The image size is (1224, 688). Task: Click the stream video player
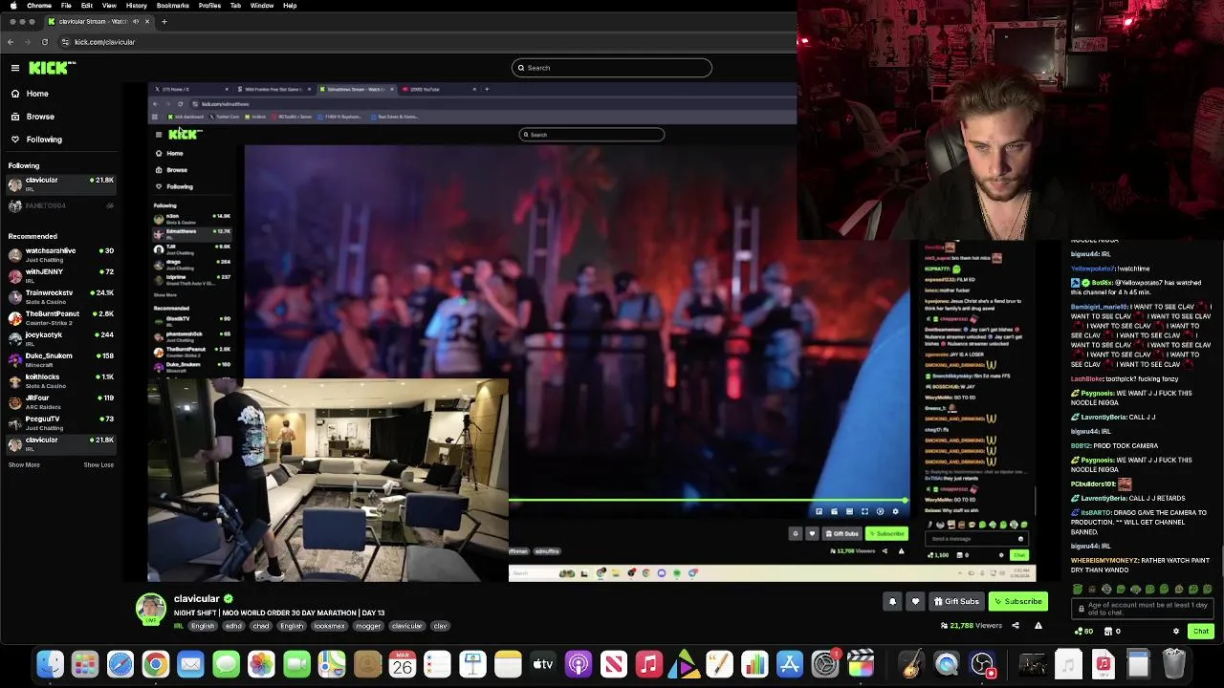(x=591, y=333)
